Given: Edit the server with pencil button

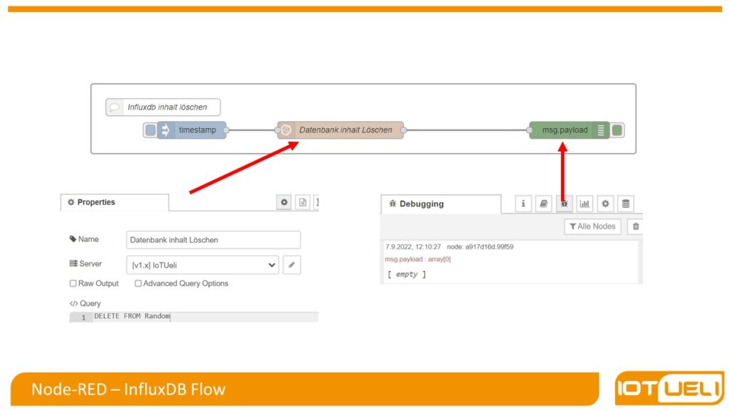Looking at the screenshot, I should 291,265.
